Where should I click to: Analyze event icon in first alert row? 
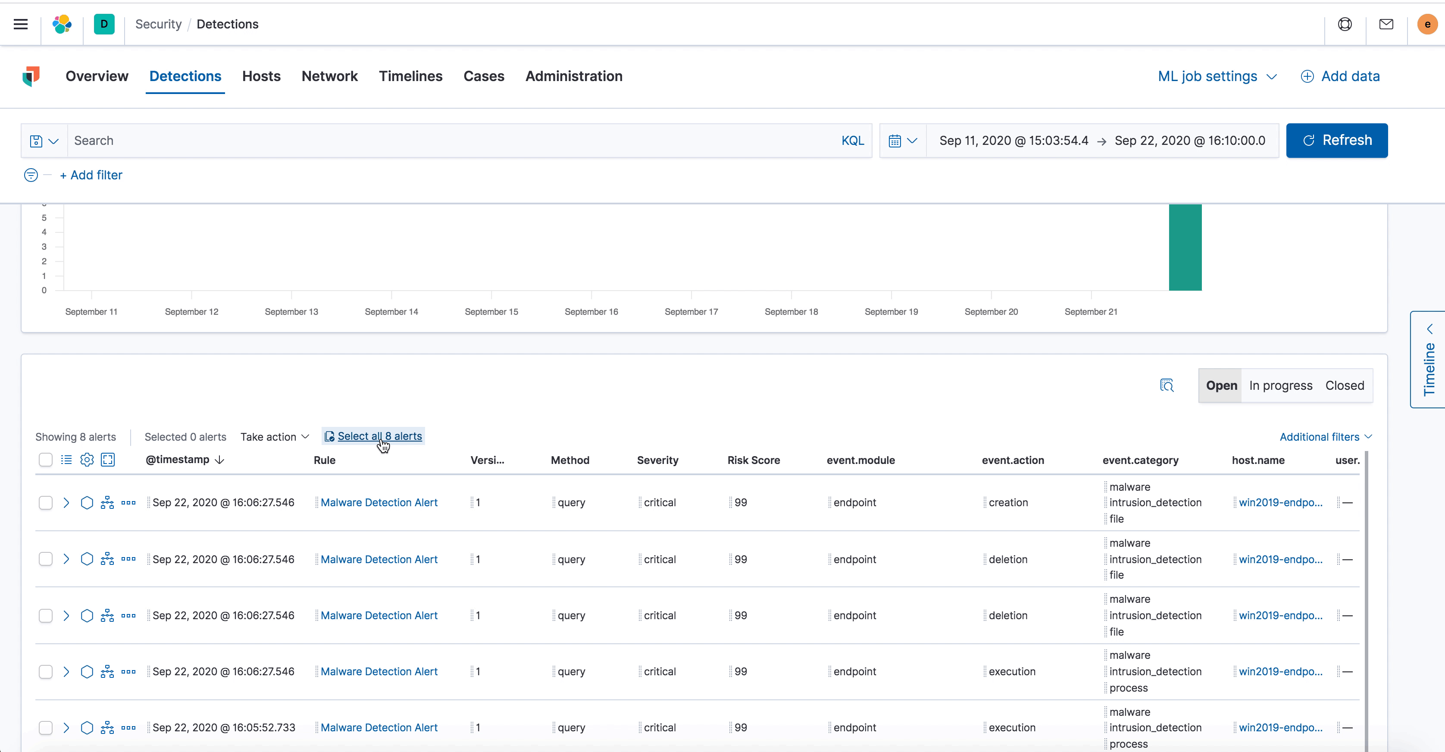(107, 502)
